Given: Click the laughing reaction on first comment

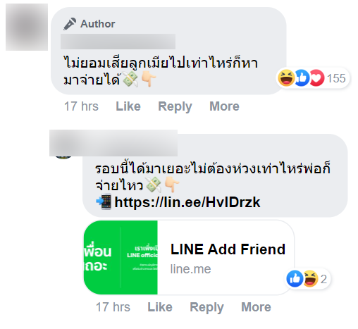Looking at the screenshot, I should tap(286, 78).
